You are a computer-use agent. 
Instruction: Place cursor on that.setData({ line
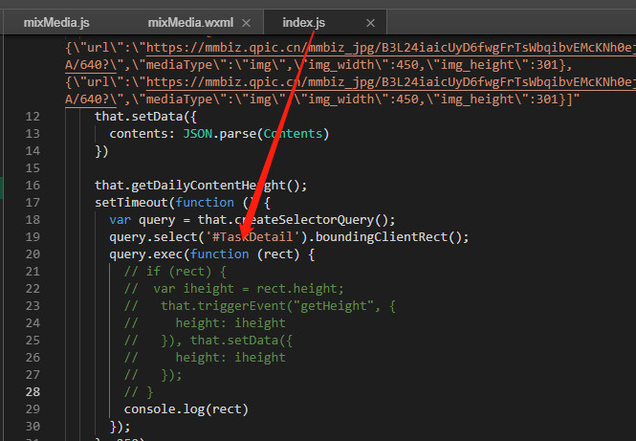click(x=145, y=117)
